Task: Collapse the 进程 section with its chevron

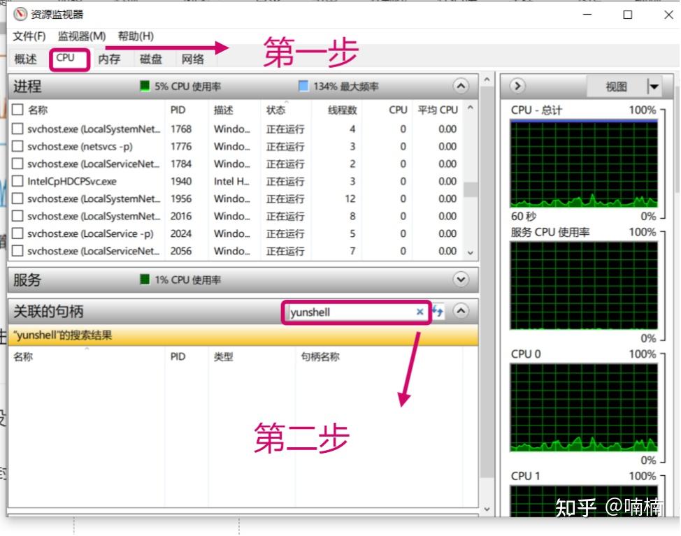Action: click(x=461, y=86)
